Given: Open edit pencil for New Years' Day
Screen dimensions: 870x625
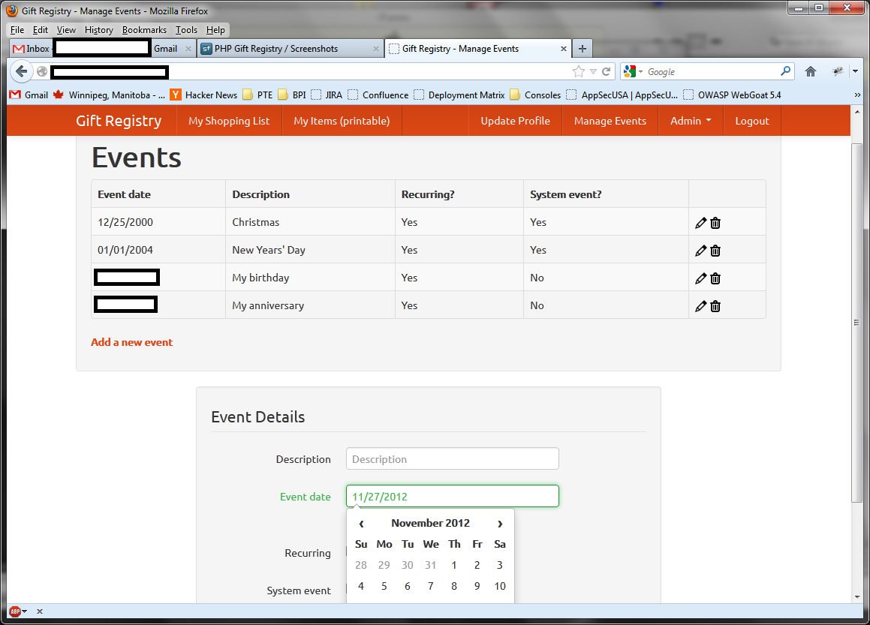Looking at the screenshot, I should point(700,250).
